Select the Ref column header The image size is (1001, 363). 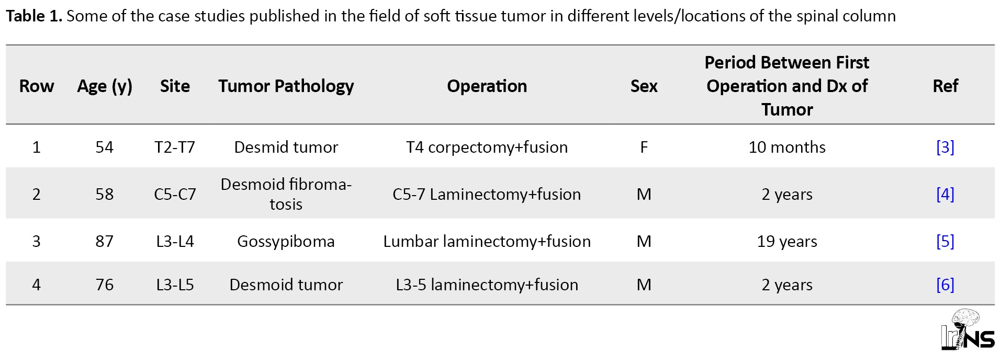[945, 86]
